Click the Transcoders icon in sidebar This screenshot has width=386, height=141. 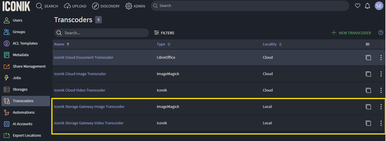(7, 101)
